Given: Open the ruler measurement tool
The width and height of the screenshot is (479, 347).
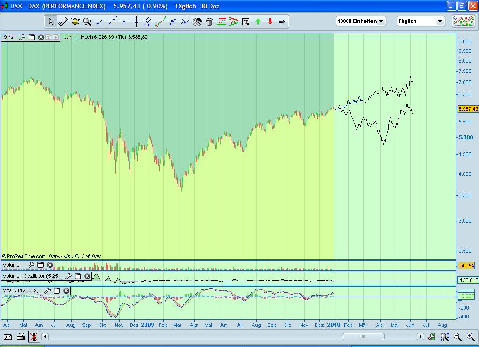Looking at the screenshot, I should (64, 22).
